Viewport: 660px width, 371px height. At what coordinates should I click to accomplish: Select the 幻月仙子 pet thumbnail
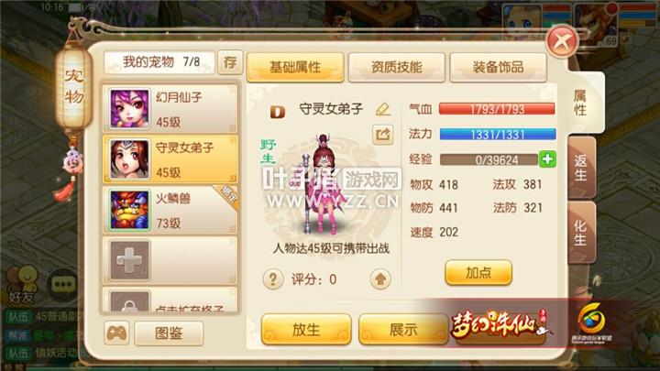click(129, 108)
